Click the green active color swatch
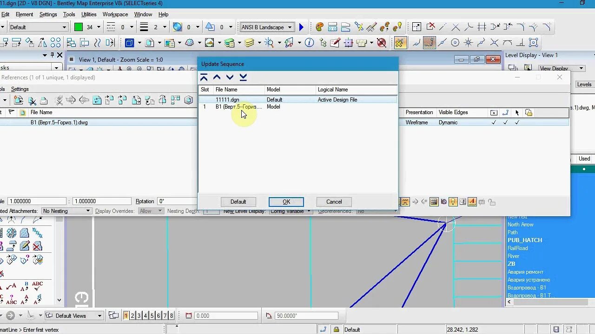Screen dimensions: 595x334 click(x=79, y=27)
